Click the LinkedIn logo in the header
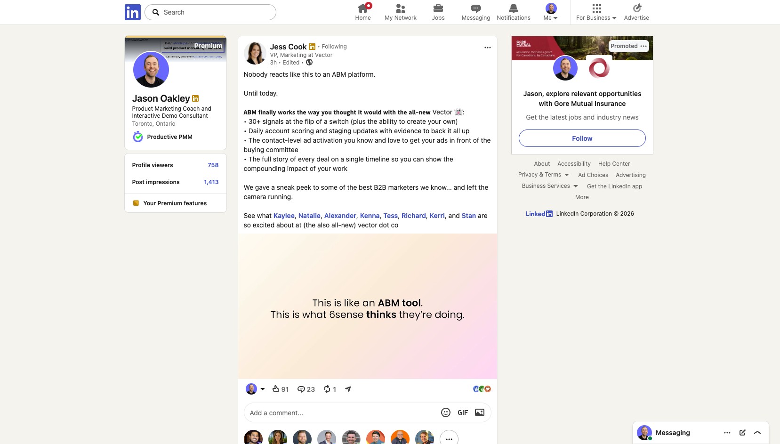The width and height of the screenshot is (780, 444). pyautogui.click(x=133, y=12)
